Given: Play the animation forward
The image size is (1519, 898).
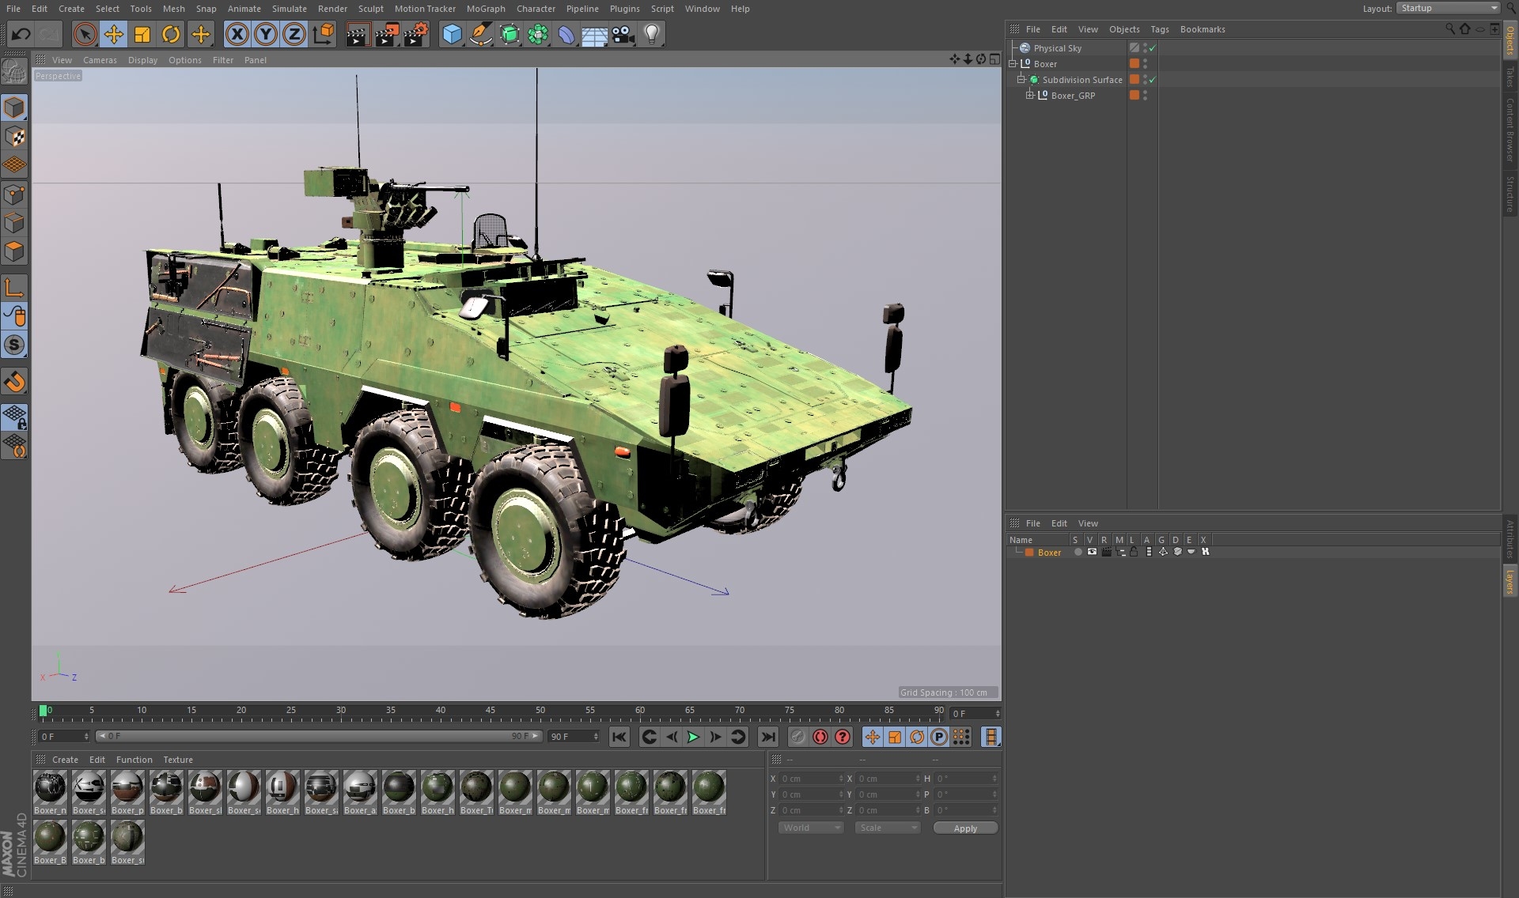Looking at the screenshot, I should [x=693, y=737].
